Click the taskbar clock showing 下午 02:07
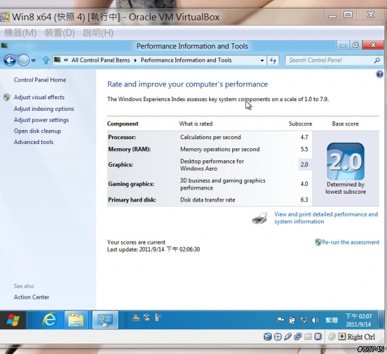 359,320
